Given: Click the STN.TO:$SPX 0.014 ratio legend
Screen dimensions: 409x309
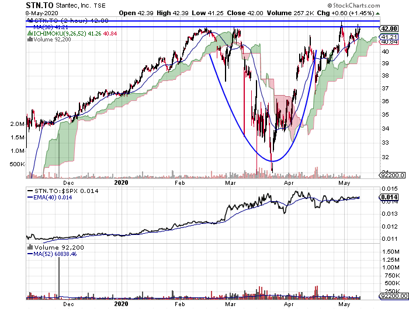Looking at the screenshot, I should (63, 191).
